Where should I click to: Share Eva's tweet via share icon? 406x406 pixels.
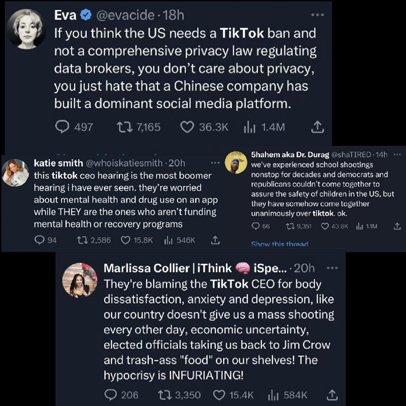[317, 127]
